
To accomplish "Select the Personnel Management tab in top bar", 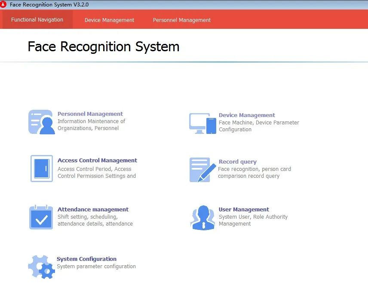I will (x=181, y=20).
